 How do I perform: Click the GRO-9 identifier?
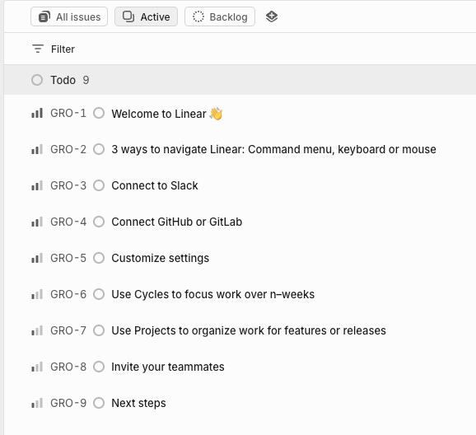pos(68,403)
